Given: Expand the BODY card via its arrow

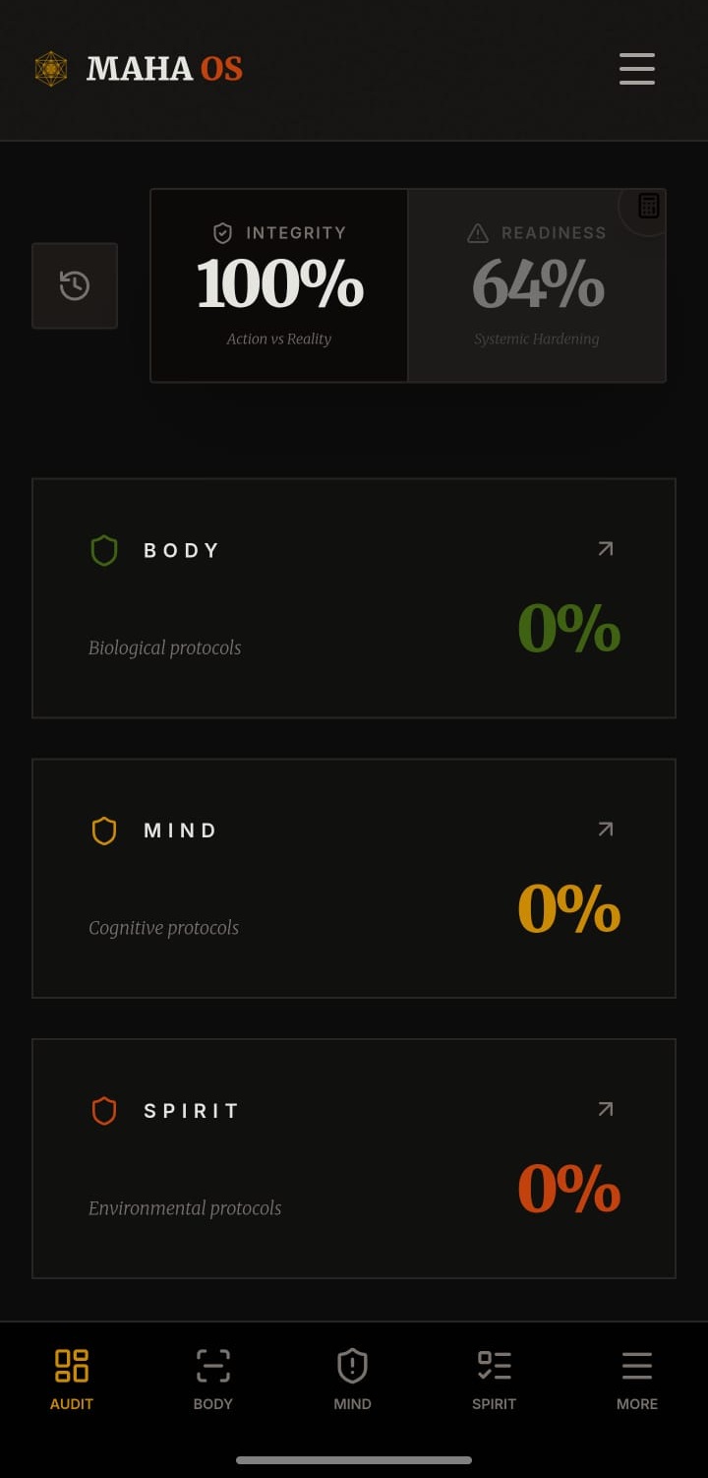Looking at the screenshot, I should click(x=605, y=549).
